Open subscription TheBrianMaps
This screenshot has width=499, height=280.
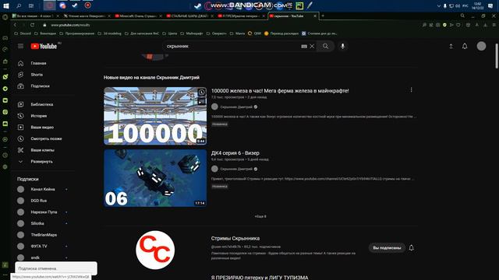tap(44, 235)
